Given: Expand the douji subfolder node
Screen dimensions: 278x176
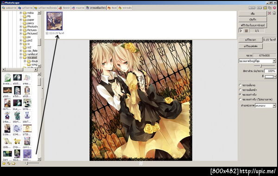Looking at the screenshot, I should pos(25,61).
